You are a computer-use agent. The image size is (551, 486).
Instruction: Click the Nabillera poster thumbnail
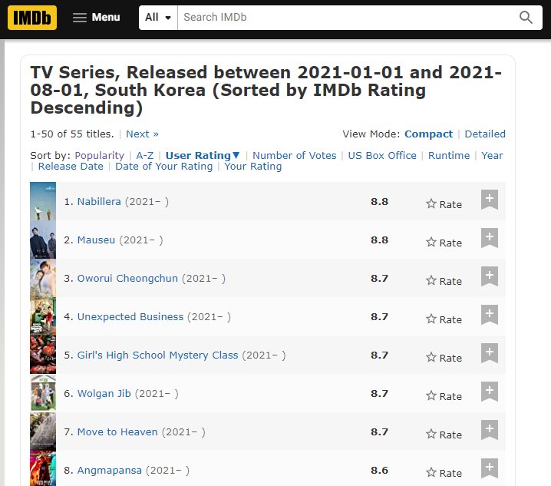[43, 201]
